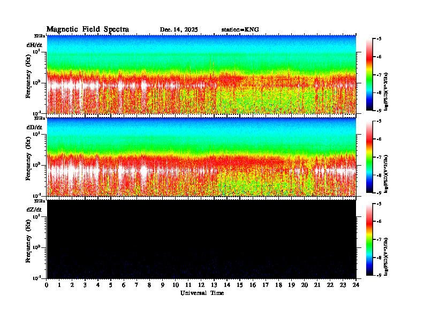Screen dimensions: 424x327
Task: Click the "13" hour tick label
Action: tap(214, 285)
